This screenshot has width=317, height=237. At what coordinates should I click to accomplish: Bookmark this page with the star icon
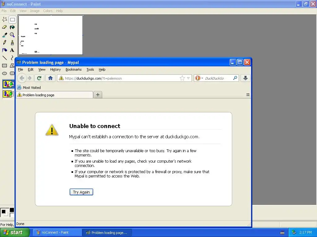pyautogui.click(x=182, y=78)
